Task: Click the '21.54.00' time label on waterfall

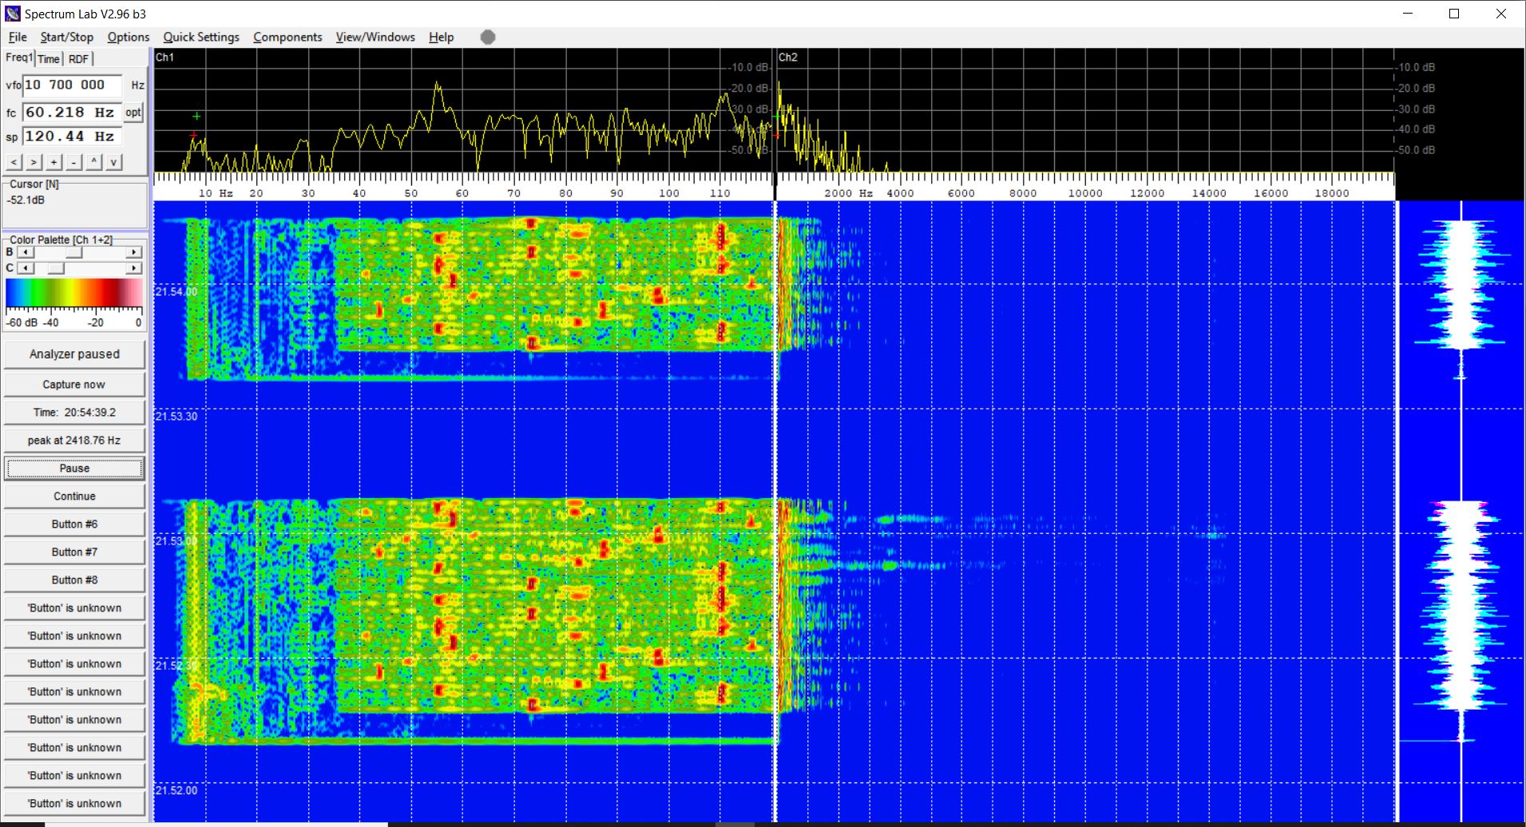Action: coord(176,291)
